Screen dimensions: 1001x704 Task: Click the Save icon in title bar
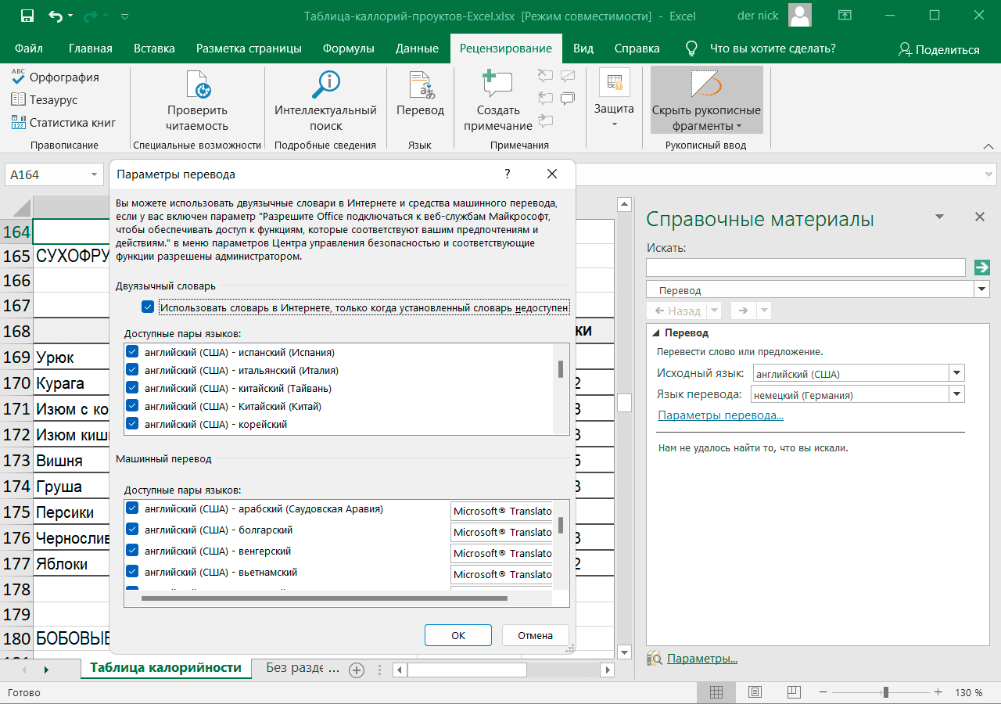click(27, 16)
